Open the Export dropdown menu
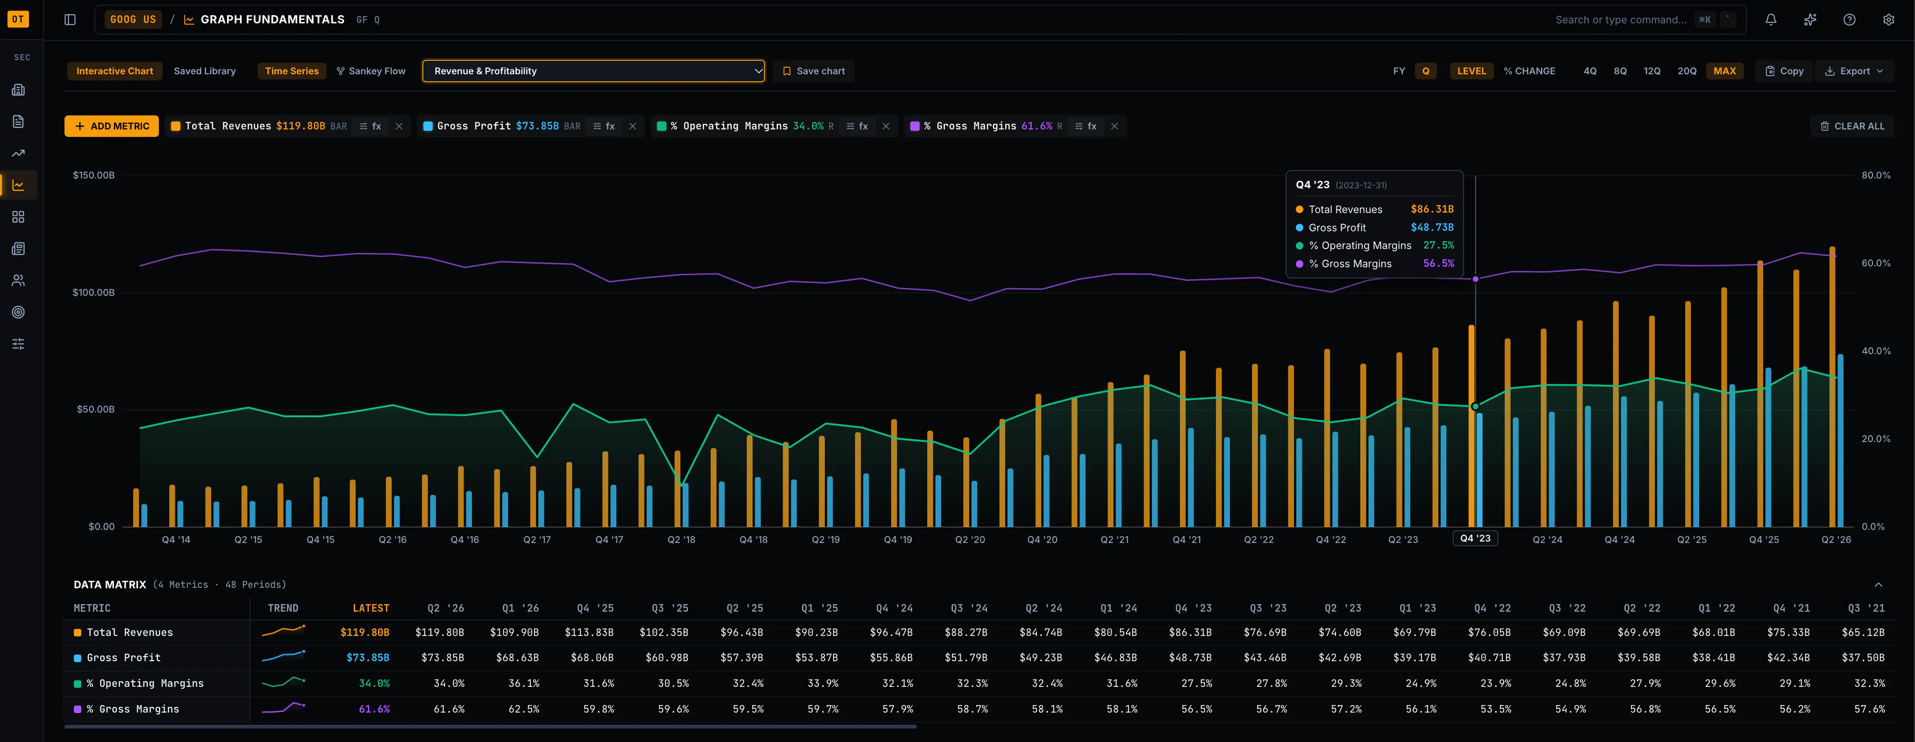 (1854, 71)
